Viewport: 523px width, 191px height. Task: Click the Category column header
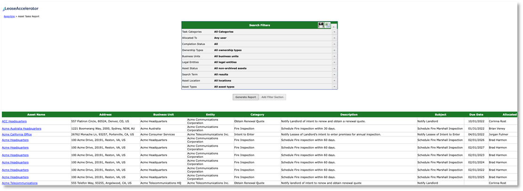point(257,115)
